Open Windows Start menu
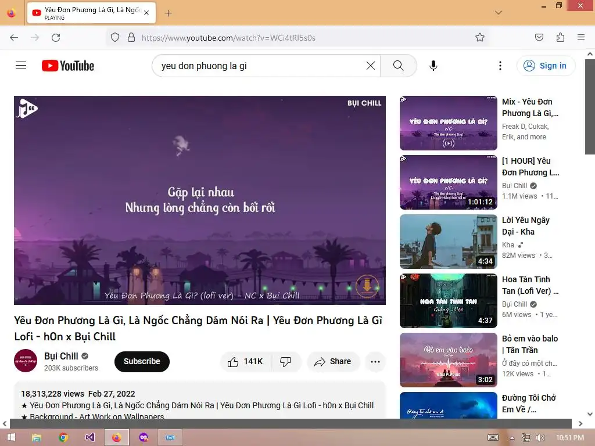 pos(12,437)
